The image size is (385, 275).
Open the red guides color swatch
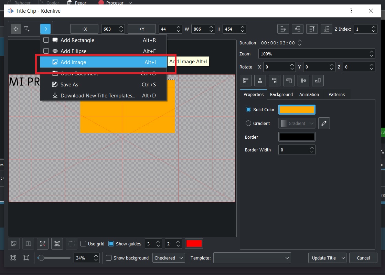(194, 244)
